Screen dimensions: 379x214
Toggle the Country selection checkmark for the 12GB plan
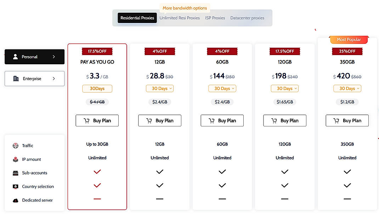(x=160, y=185)
